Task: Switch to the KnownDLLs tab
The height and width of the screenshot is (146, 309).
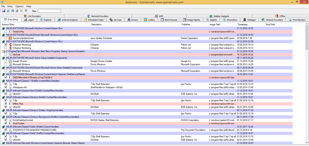Action: tap(230, 20)
